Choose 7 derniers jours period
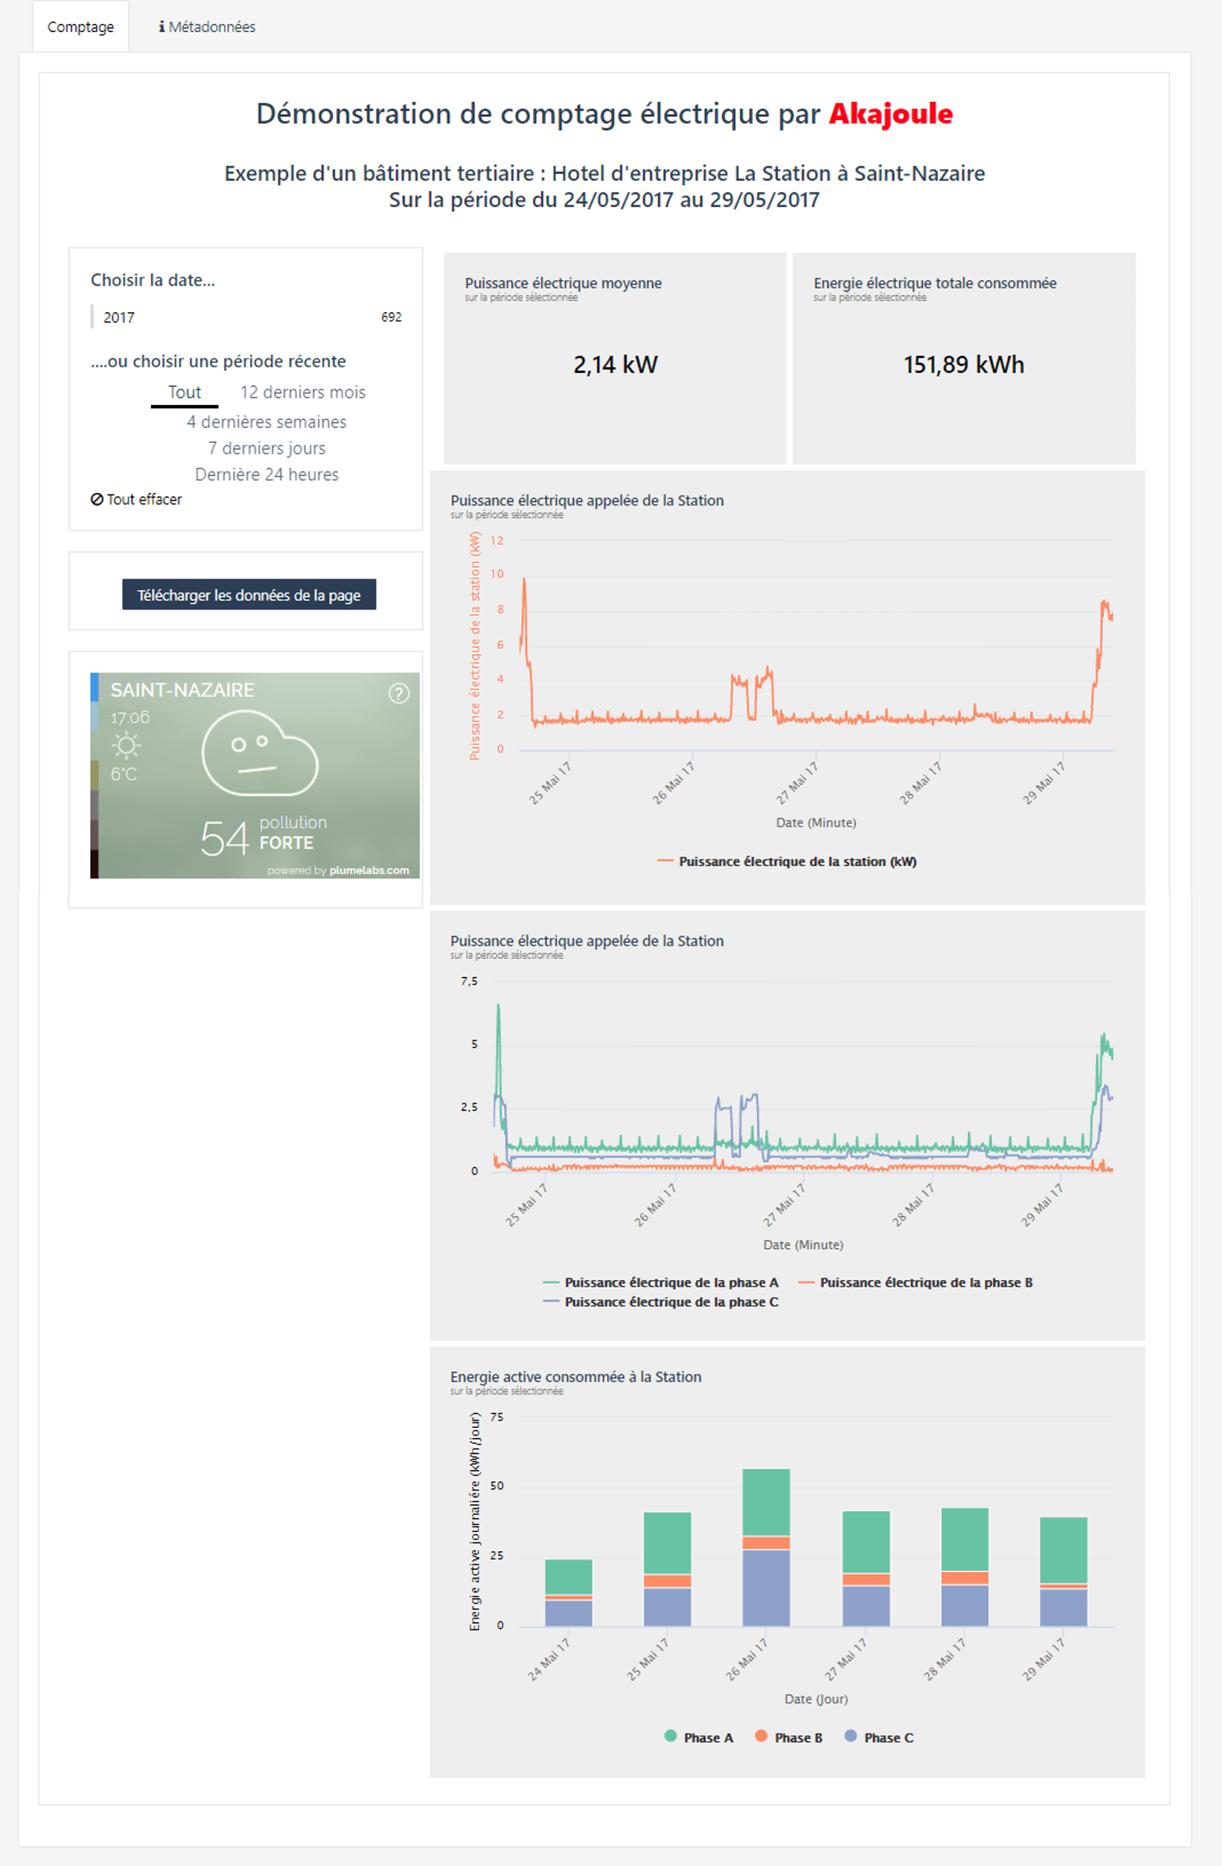The width and height of the screenshot is (1222, 1866). (267, 449)
